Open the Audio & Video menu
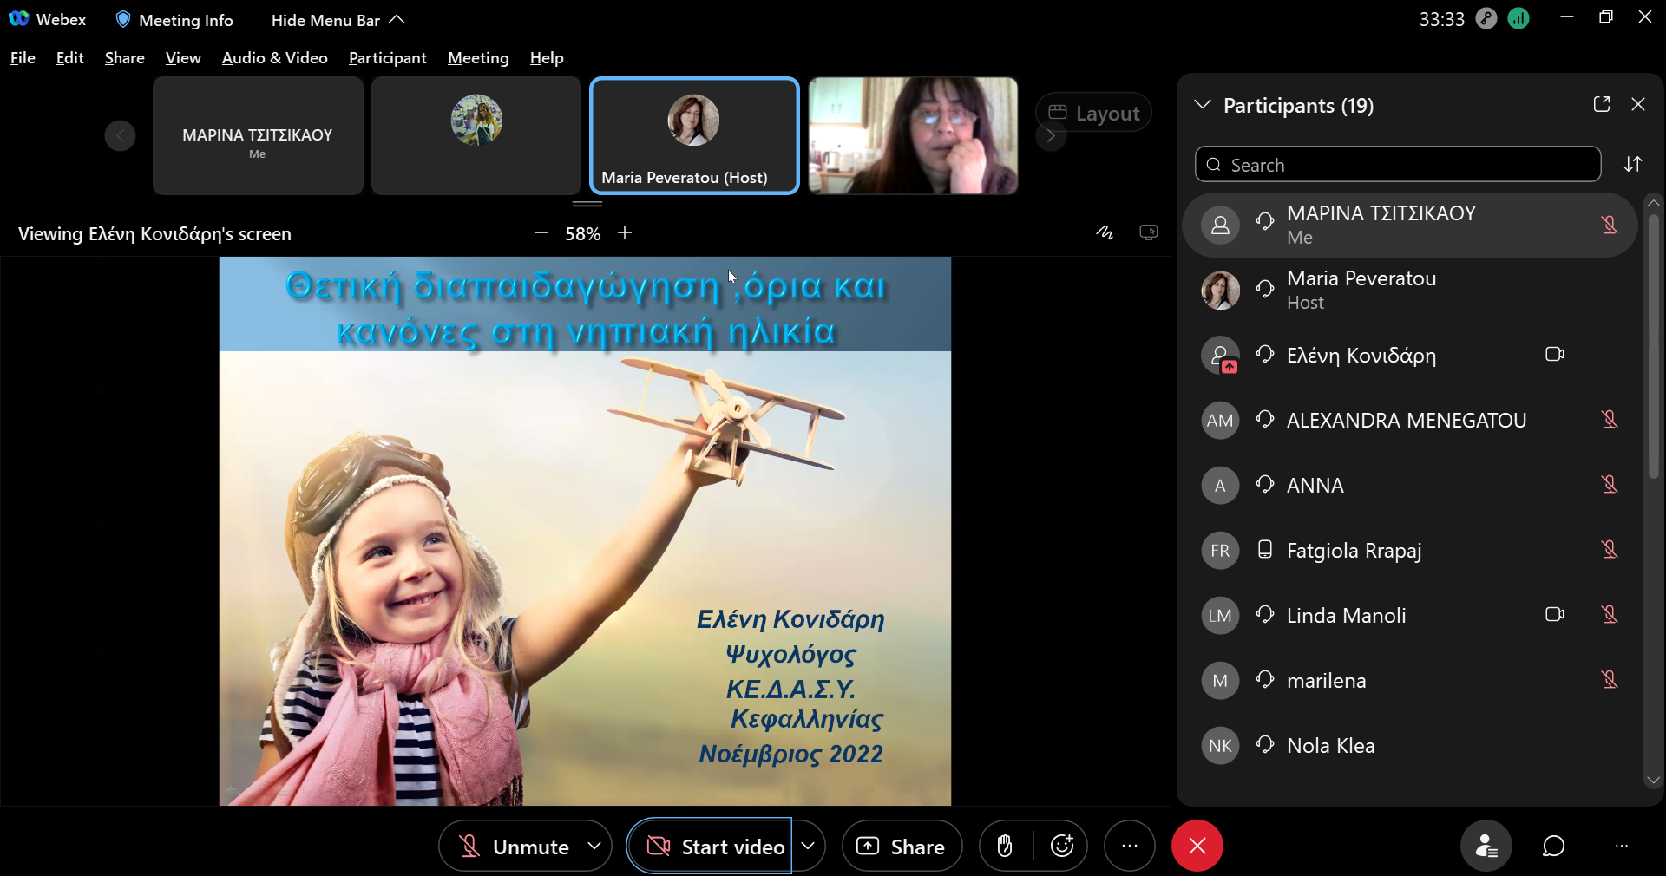This screenshot has width=1666, height=876. (274, 58)
